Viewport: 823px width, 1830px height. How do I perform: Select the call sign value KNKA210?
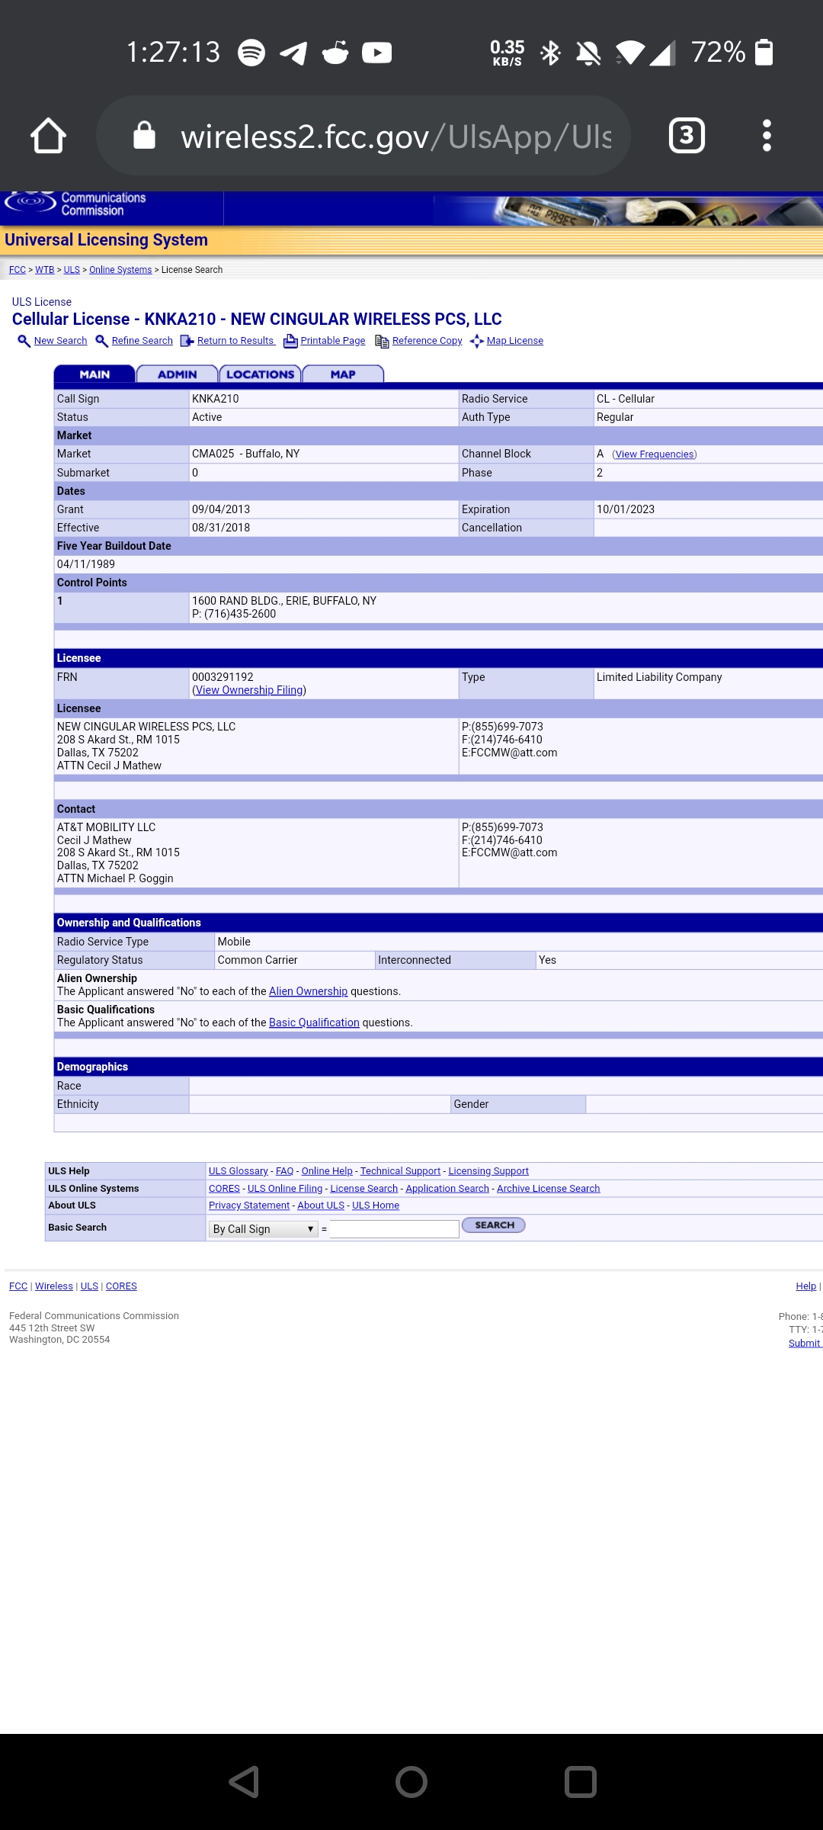pyautogui.click(x=215, y=399)
